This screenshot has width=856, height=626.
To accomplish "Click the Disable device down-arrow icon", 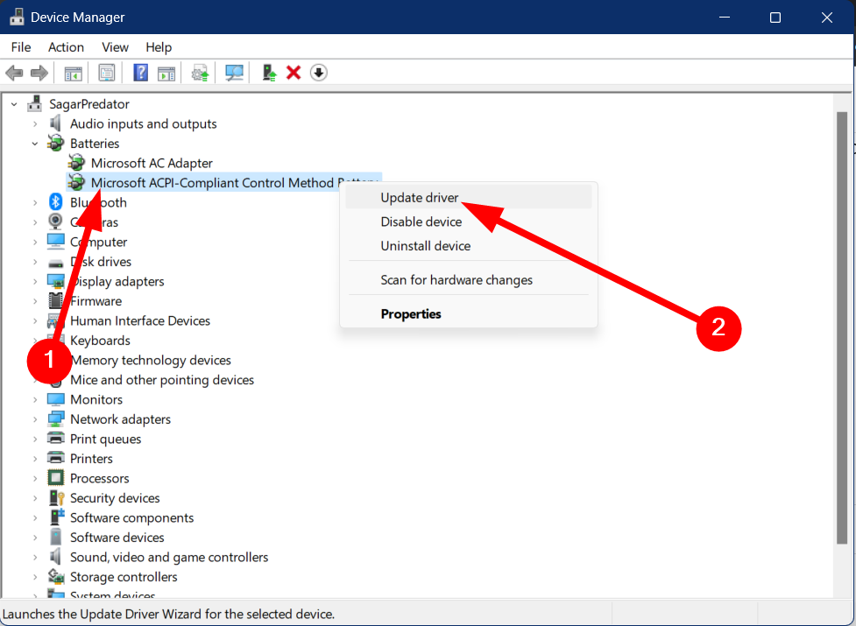I will point(319,73).
